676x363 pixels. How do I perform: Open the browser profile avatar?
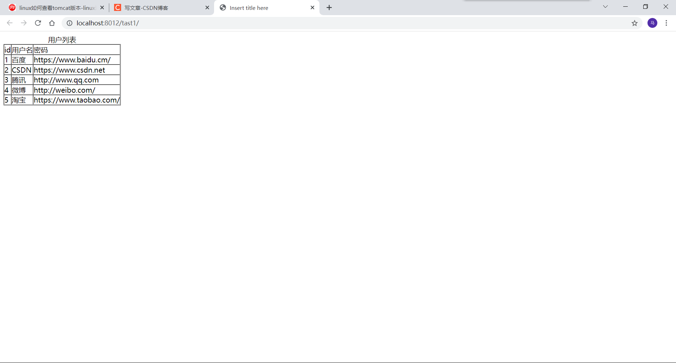(x=652, y=23)
